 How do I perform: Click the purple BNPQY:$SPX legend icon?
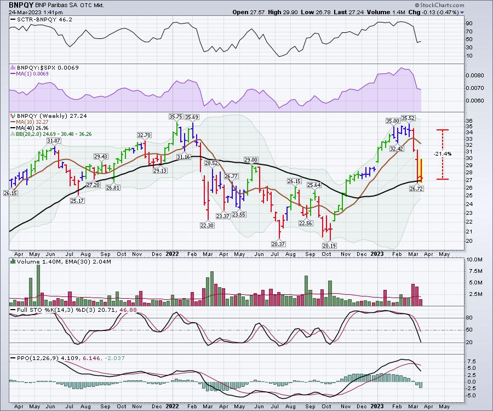point(13,67)
